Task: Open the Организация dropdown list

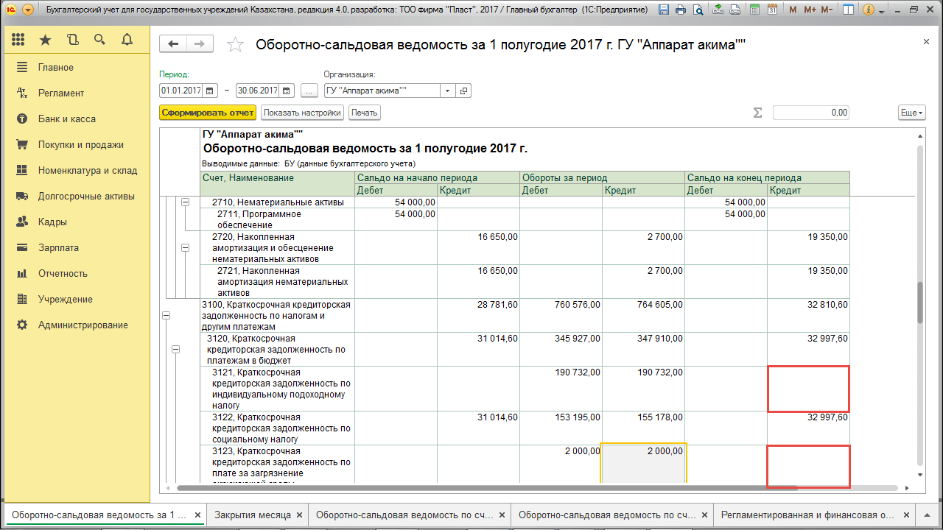Action: click(447, 90)
